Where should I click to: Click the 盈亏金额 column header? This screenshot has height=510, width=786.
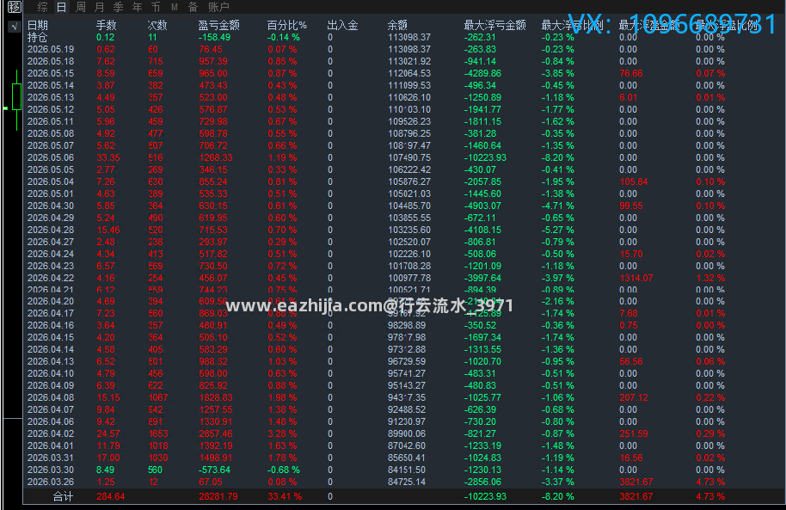pyautogui.click(x=219, y=25)
